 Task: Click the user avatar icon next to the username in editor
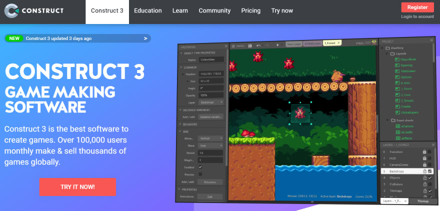374,42
